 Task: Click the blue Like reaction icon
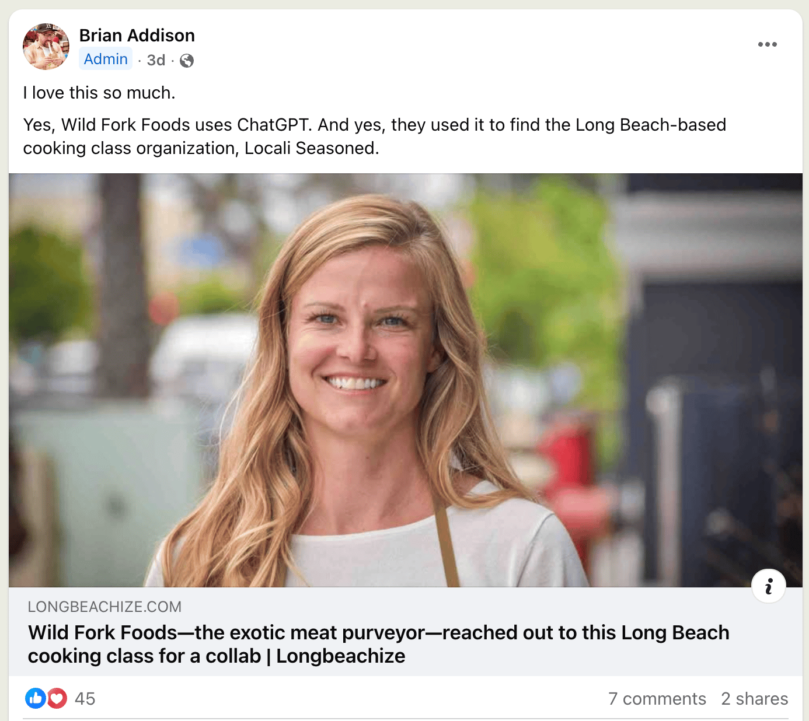pyautogui.click(x=36, y=698)
